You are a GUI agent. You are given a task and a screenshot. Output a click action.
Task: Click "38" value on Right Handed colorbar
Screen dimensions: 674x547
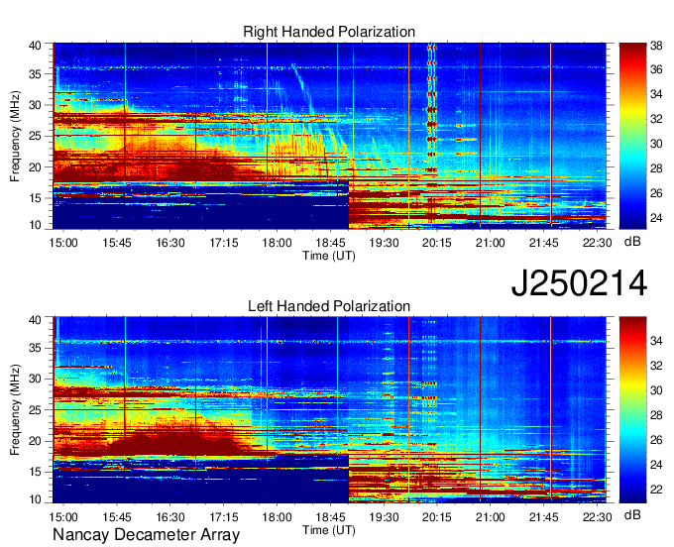(x=656, y=46)
